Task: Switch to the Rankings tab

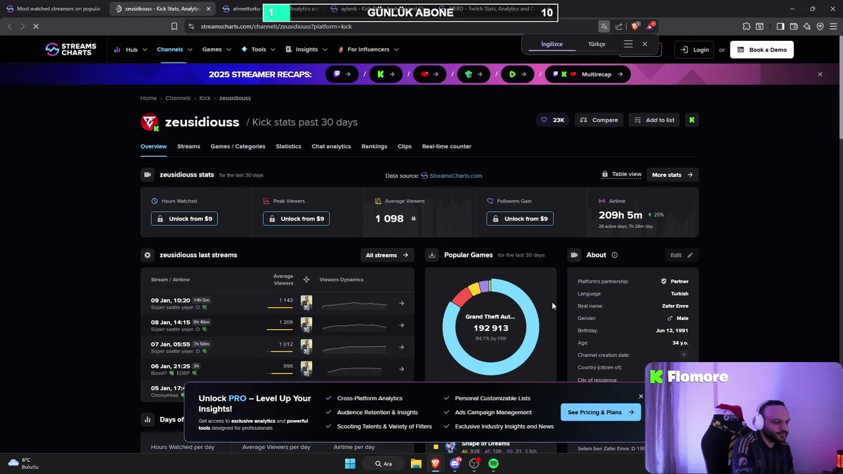Action: pyautogui.click(x=374, y=146)
